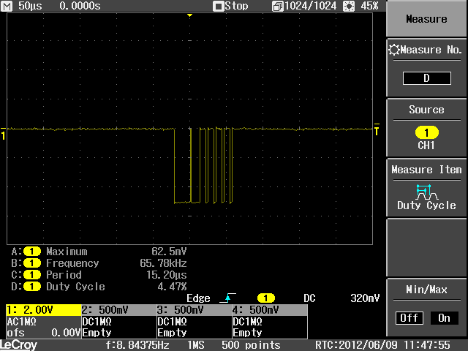Click the memory depth icon beside 1024/1024
Screen dimensions: 468x351
coord(278,7)
